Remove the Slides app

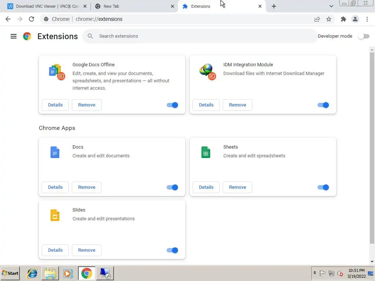pos(86,250)
